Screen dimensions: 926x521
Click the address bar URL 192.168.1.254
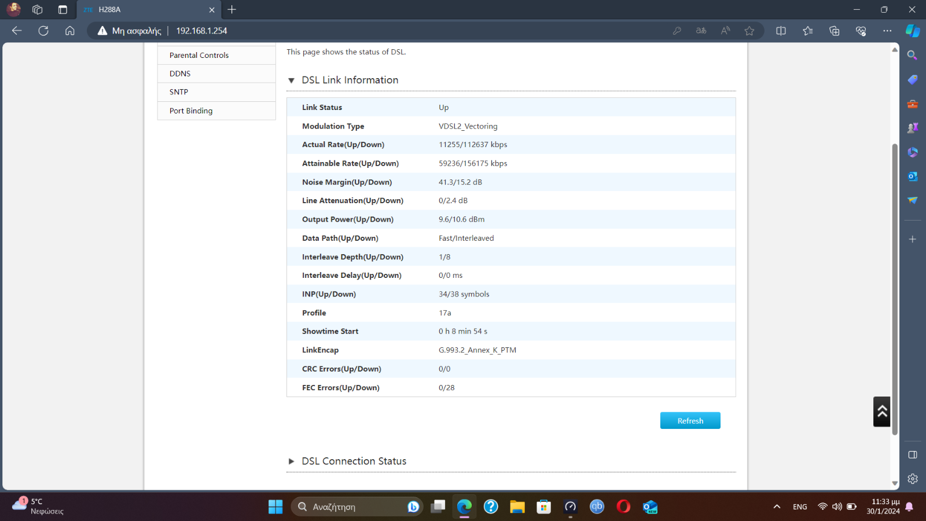(x=201, y=31)
